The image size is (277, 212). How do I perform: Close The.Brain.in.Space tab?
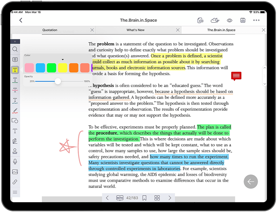point(263,30)
